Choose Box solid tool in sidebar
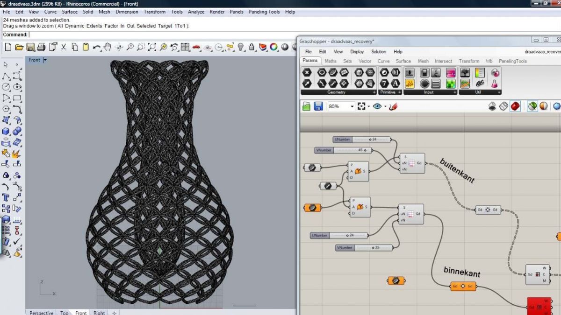This screenshot has height=315, width=561. pos(6,132)
